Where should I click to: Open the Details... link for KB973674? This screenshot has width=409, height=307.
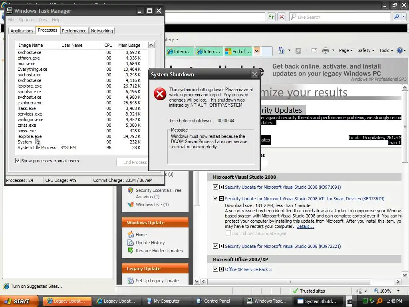[305, 226]
